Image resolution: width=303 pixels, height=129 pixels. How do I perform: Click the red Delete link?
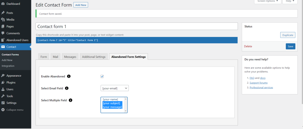point(248,46)
